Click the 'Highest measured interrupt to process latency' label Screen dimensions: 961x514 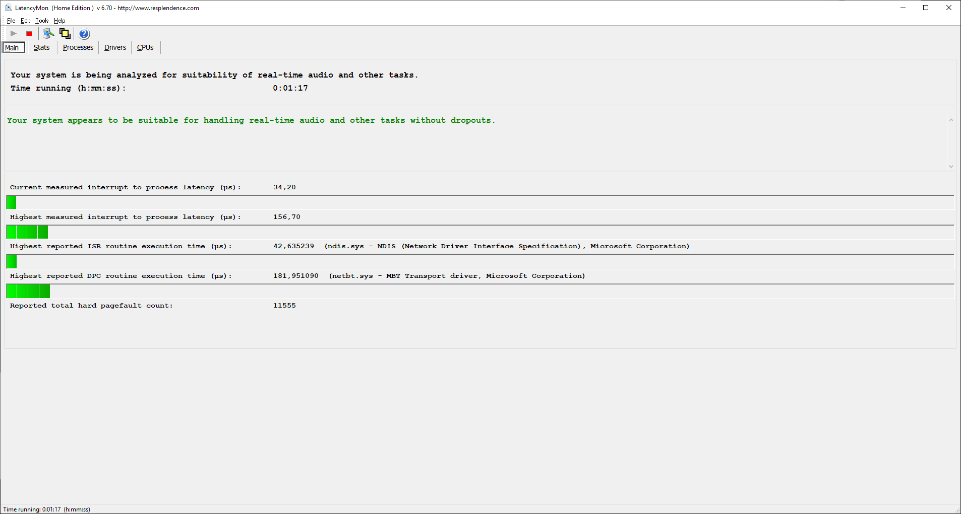[126, 217]
